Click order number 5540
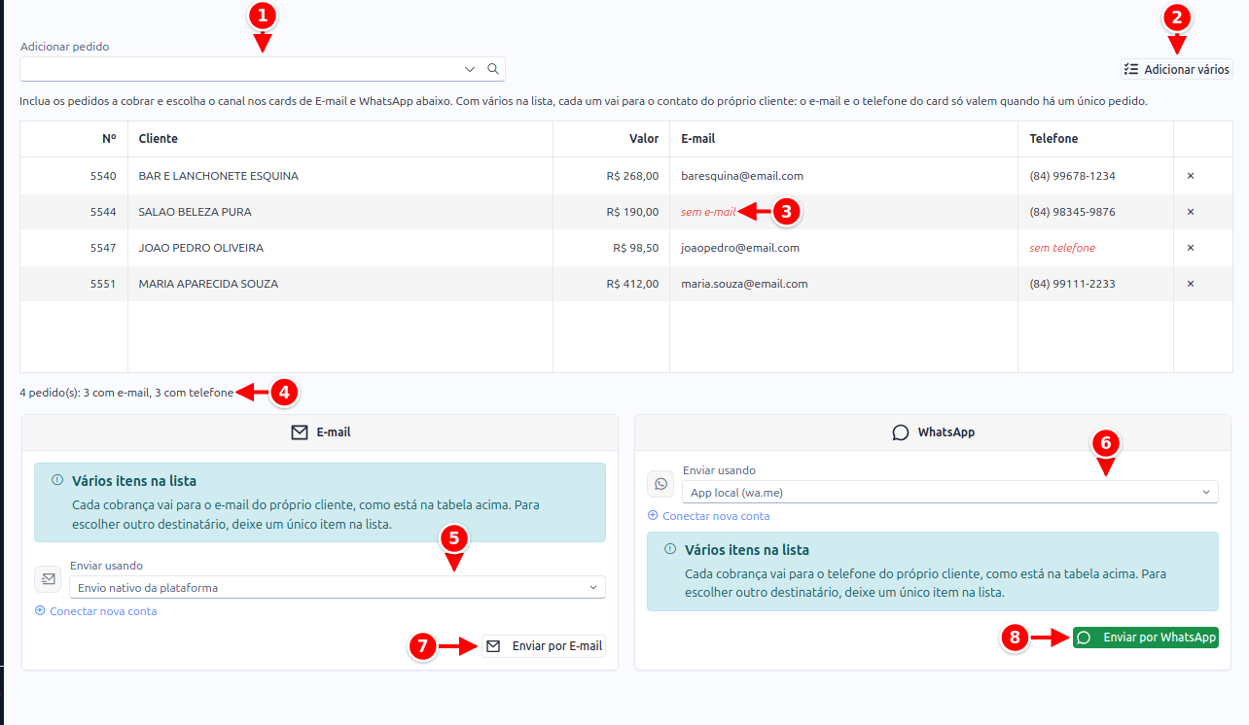The height and width of the screenshot is (725, 1249). coord(103,176)
